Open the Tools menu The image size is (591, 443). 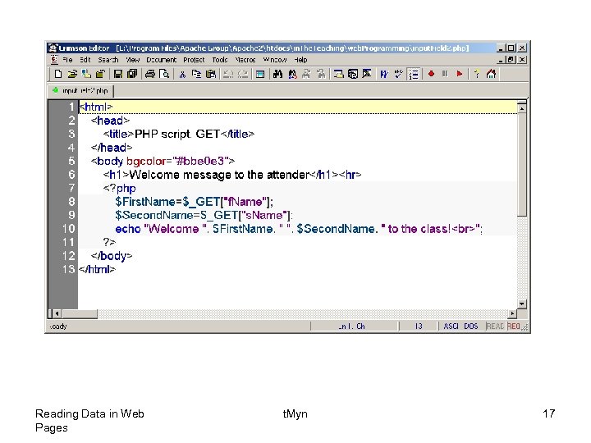point(220,60)
